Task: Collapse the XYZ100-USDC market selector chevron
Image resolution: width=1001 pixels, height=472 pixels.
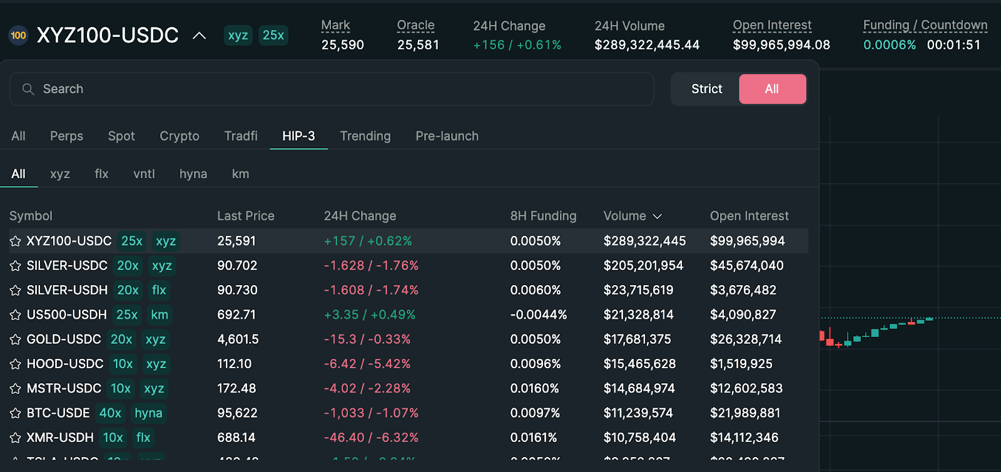Action: (199, 36)
